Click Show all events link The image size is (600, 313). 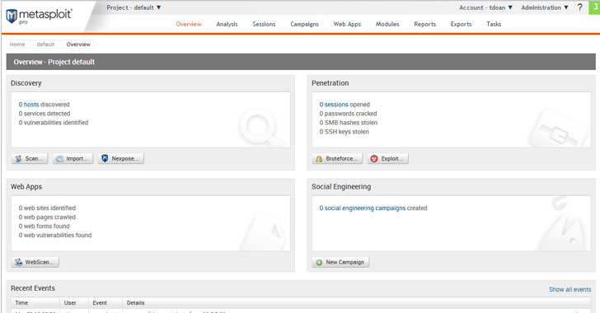570,289
